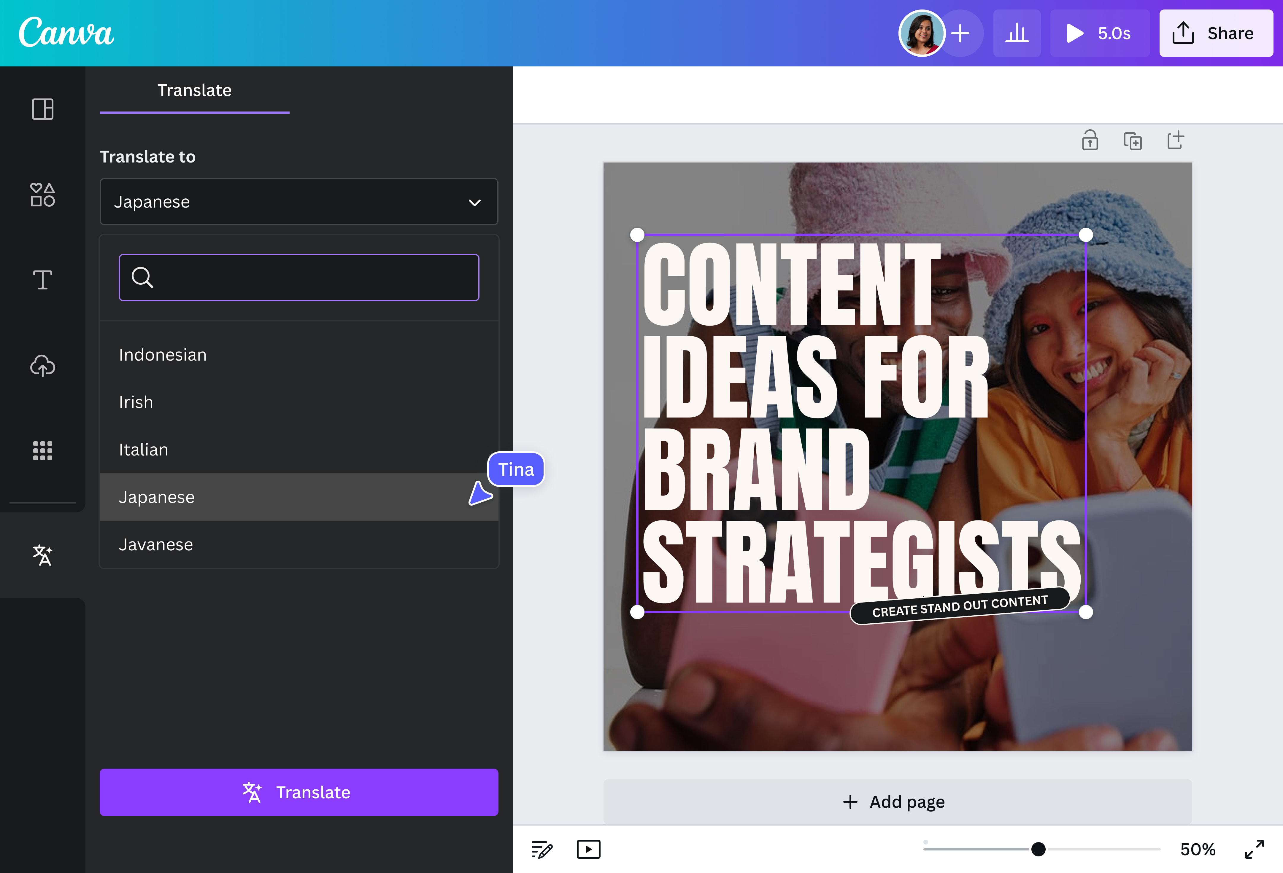Open the Apps panel
Viewport: 1283px width, 873px height.
click(42, 451)
